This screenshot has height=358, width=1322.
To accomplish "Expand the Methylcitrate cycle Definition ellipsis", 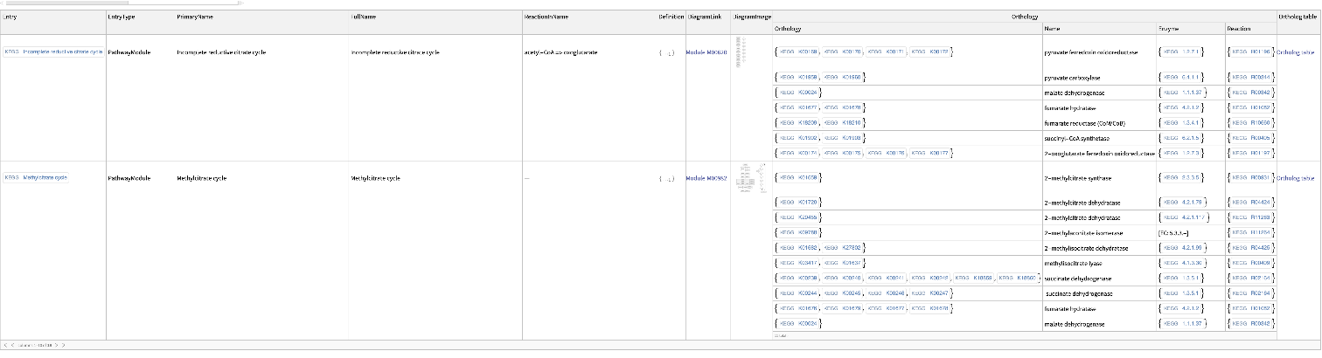I will tap(666, 178).
